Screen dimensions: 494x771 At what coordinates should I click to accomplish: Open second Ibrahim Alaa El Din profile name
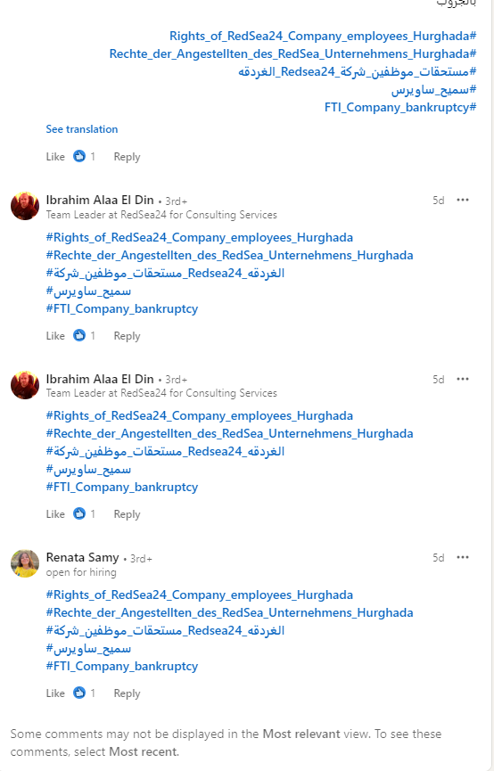[100, 379]
